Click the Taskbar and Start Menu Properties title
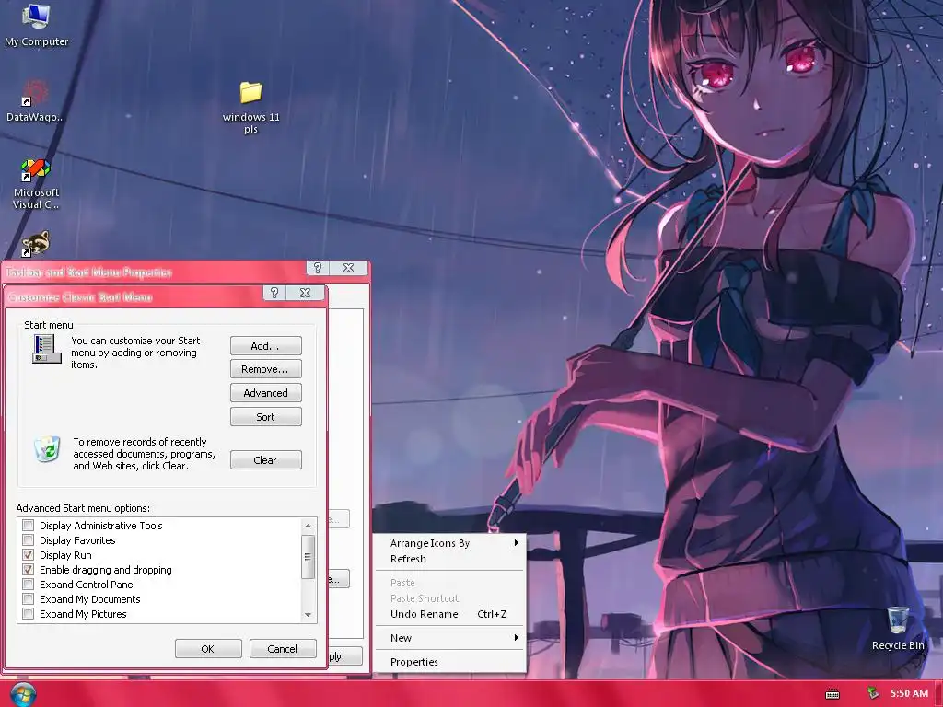The image size is (943, 707). click(x=89, y=272)
